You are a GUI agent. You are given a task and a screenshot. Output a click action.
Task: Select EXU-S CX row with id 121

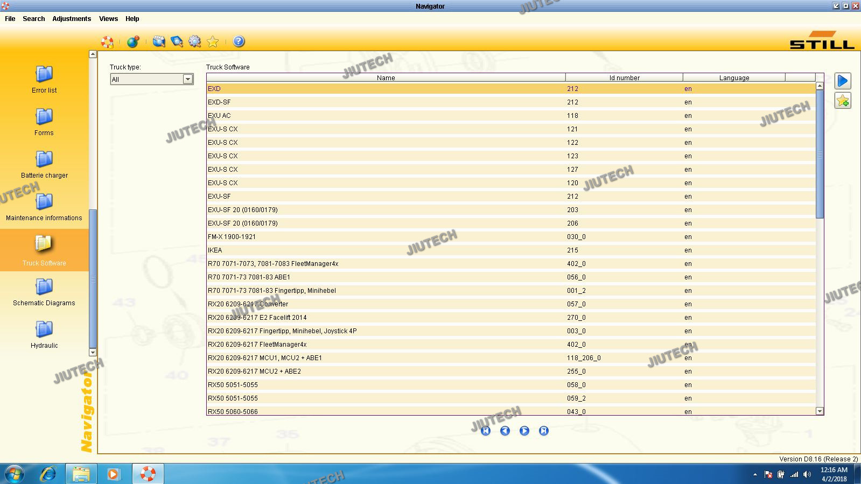coord(511,129)
